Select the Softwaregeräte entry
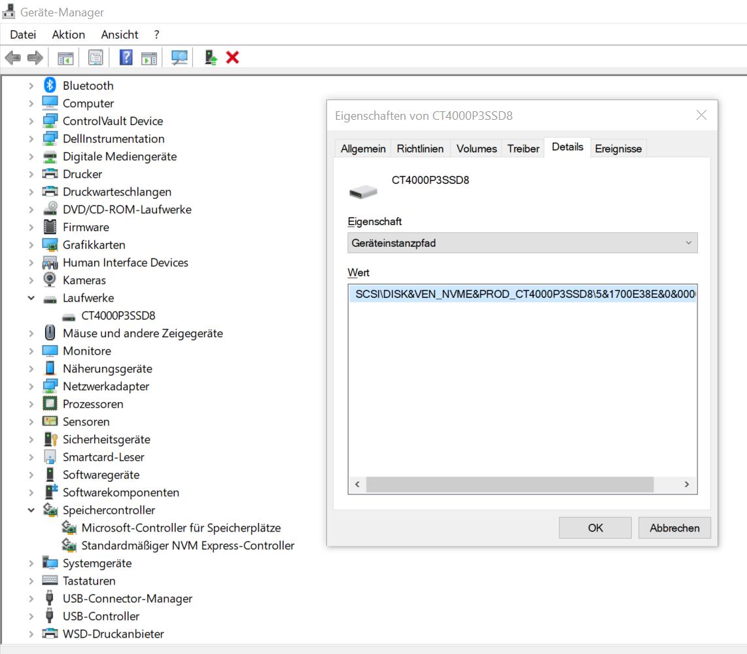This screenshot has height=654, width=747. (x=101, y=475)
